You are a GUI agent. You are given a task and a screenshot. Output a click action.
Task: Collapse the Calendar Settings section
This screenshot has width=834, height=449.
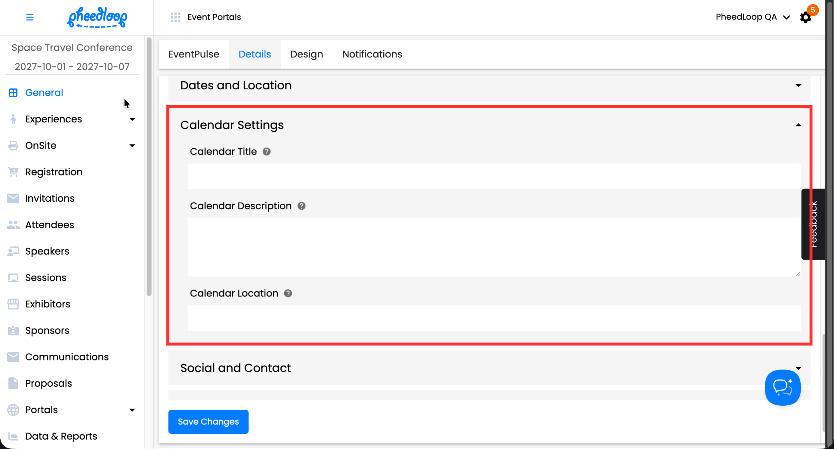[x=798, y=125]
